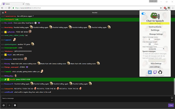Click username Django_unscoped

(11, 67)
